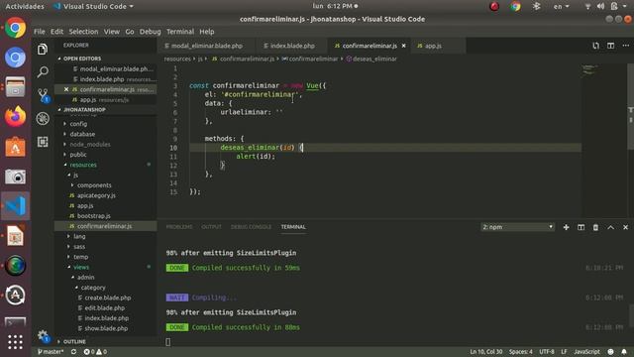Open the Manage gear icon

(x=43, y=335)
